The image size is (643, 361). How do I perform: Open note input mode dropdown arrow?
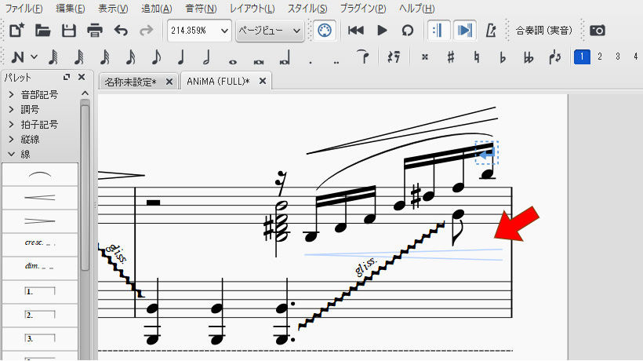35,57
